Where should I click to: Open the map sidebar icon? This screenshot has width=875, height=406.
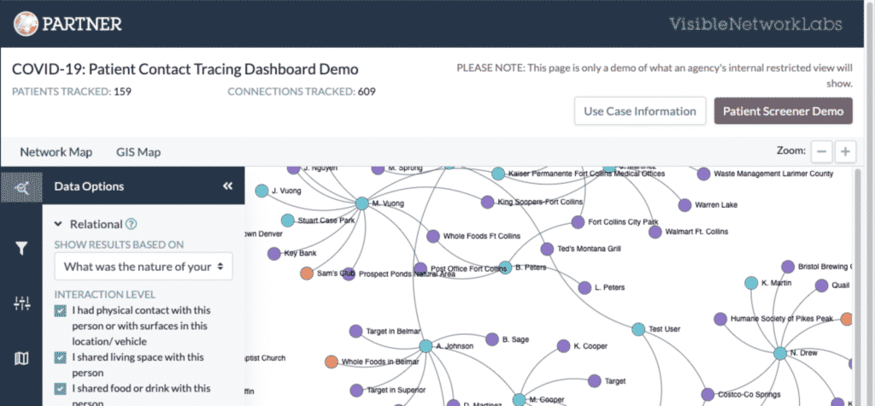[x=21, y=358]
